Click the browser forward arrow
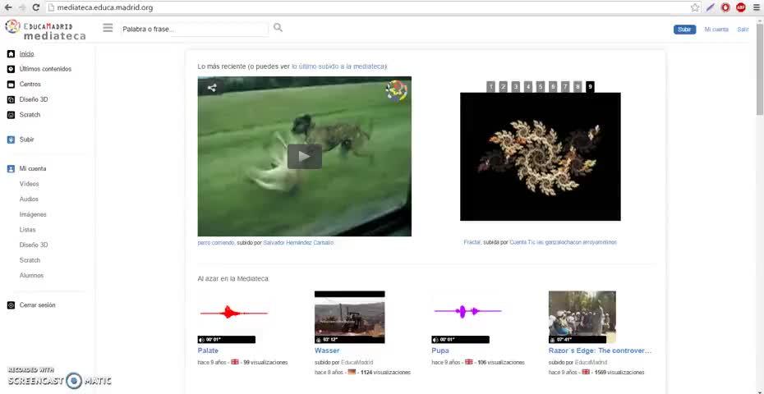Image resolution: width=764 pixels, height=394 pixels. [x=22, y=7]
